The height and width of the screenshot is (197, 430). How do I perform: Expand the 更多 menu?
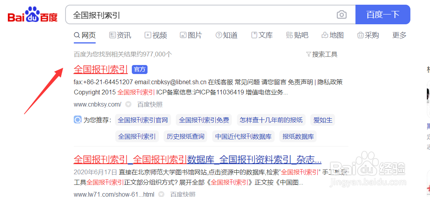[399, 35]
